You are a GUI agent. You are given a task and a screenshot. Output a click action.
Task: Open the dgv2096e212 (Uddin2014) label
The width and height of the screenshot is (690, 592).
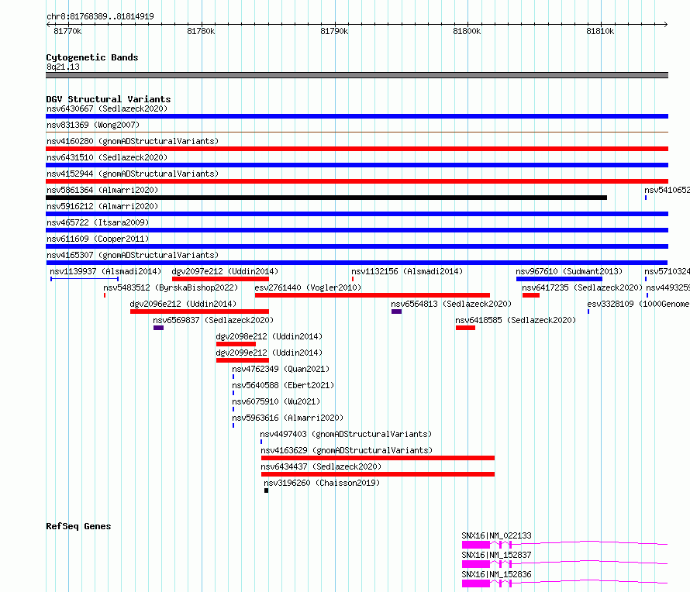183,304
